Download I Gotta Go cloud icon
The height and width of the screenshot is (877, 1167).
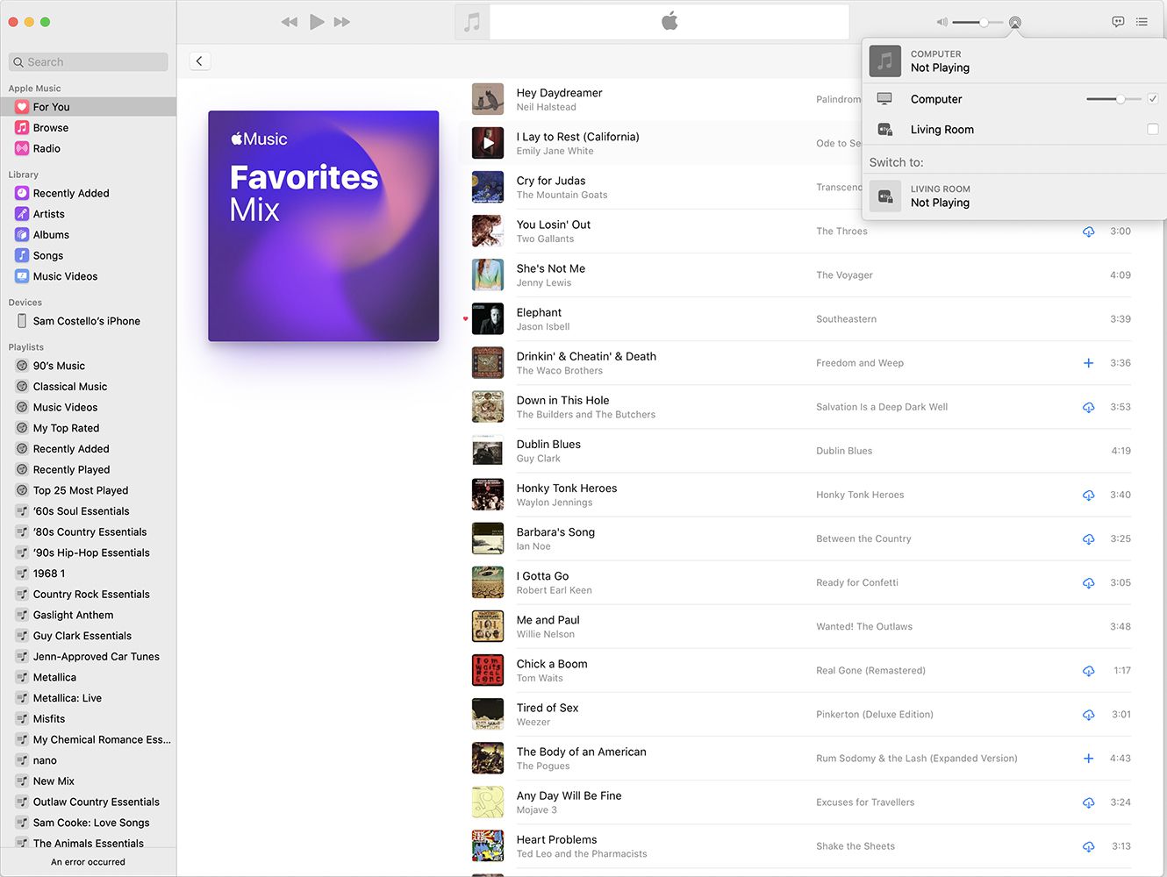pyautogui.click(x=1088, y=582)
